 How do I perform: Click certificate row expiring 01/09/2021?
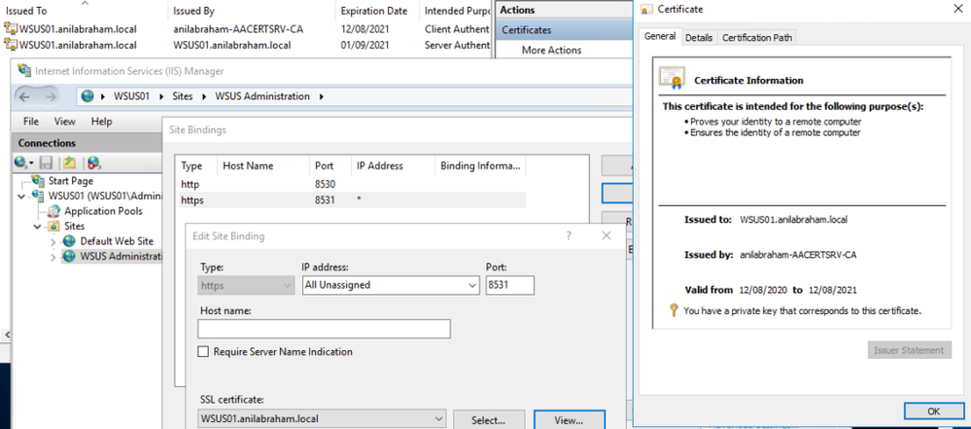tap(247, 45)
